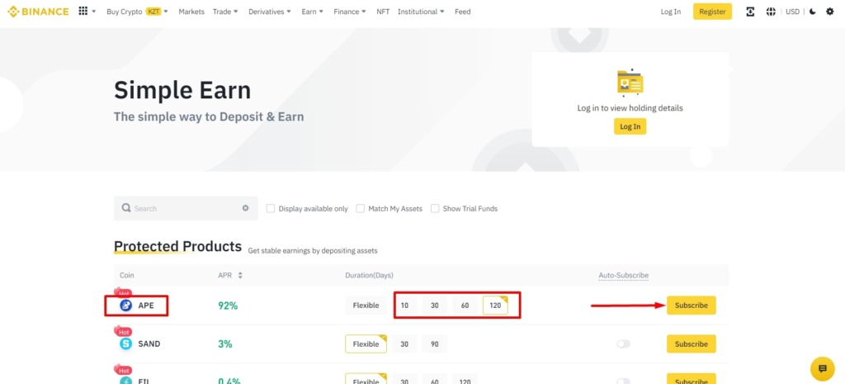Viewport: 845px width, 384px height.
Task: Click the download app icon
Action: click(x=749, y=12)
